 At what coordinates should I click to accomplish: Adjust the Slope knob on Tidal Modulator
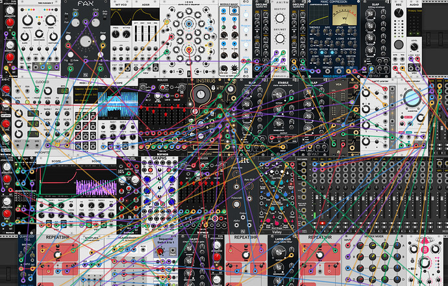(x=25, y=36)
